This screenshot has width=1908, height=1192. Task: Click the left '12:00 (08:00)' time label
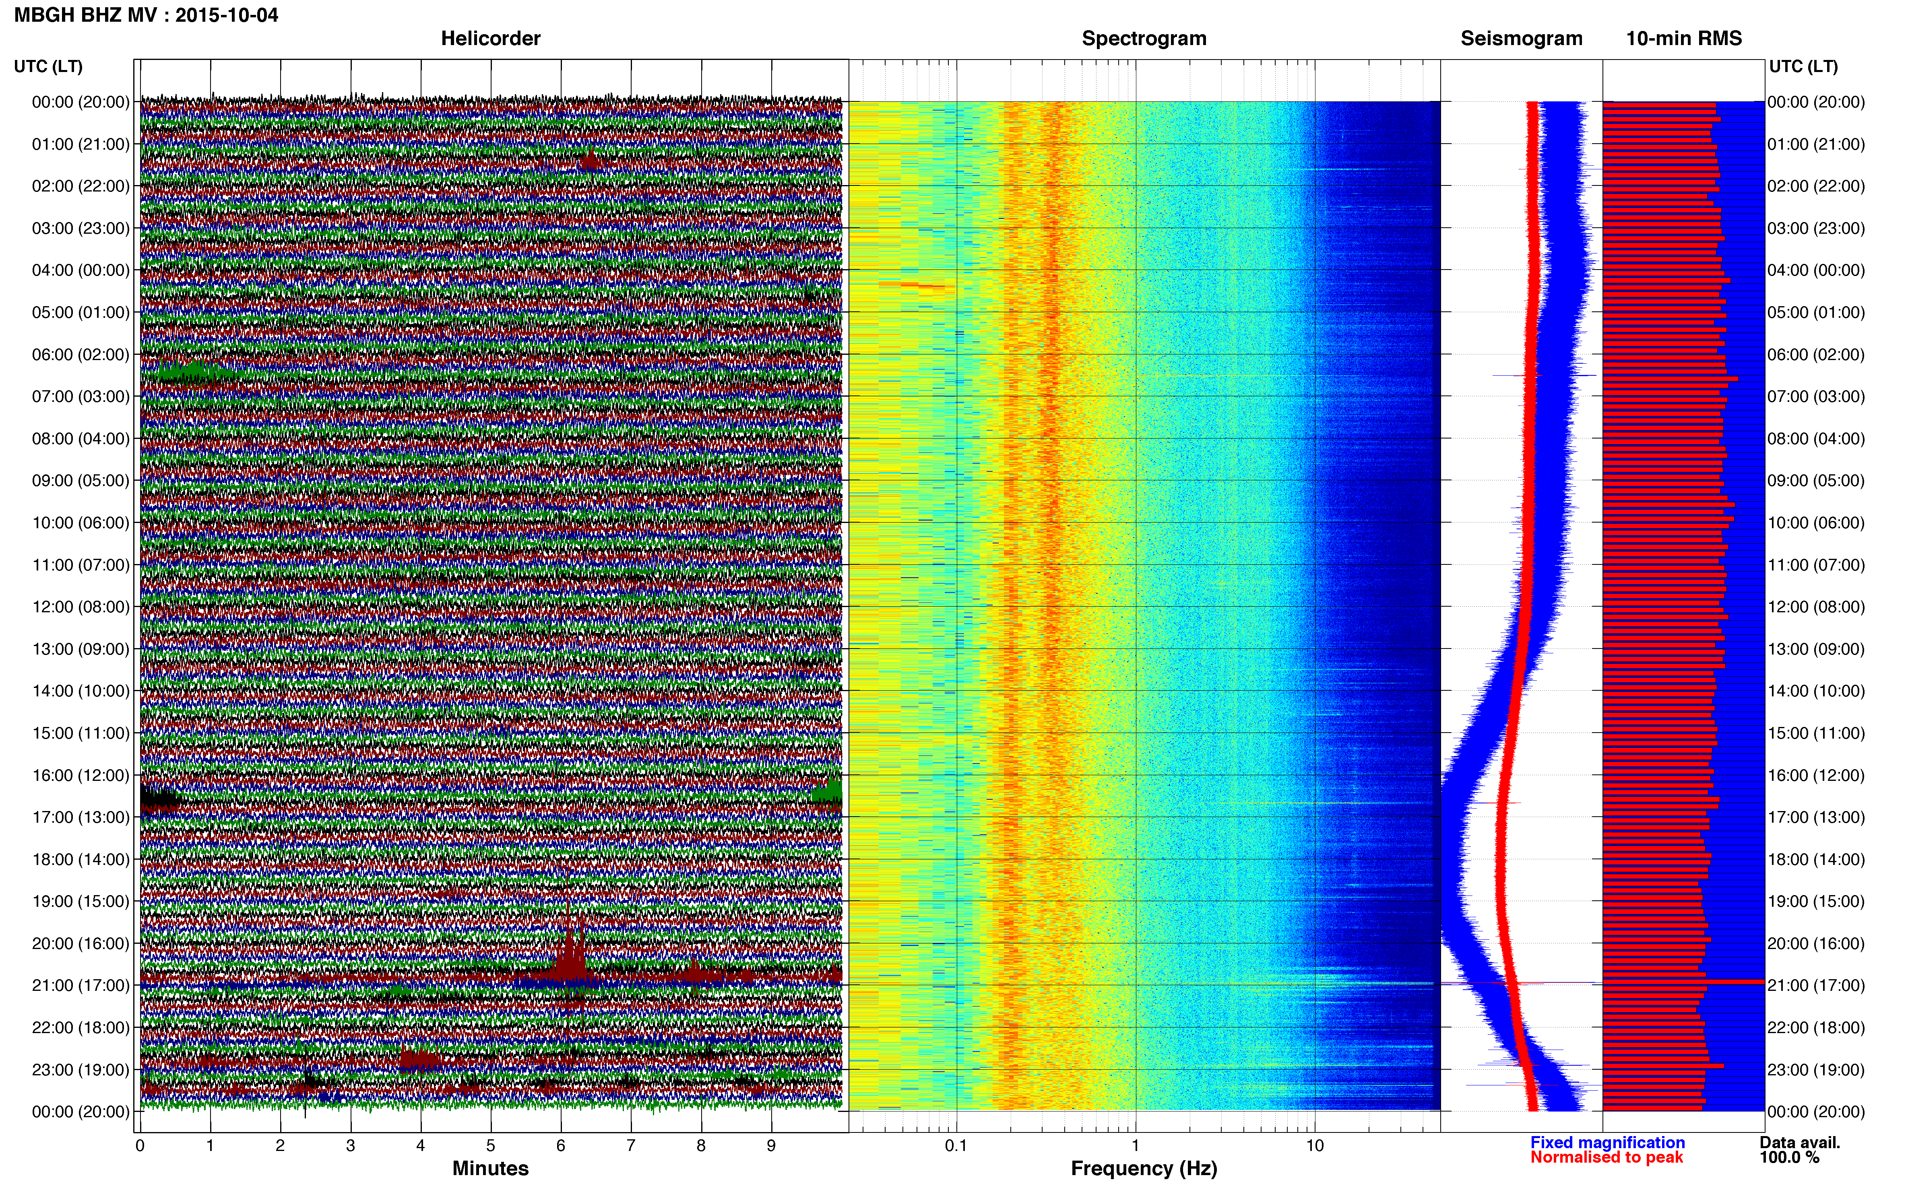[x=81, y=607]
